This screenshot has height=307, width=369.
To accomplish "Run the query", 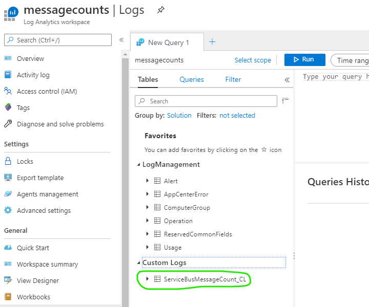I will coord(305,60).
